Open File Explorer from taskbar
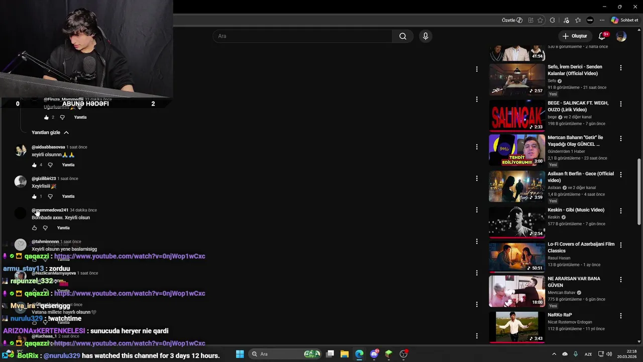643x362 pixels. point(345,354)
